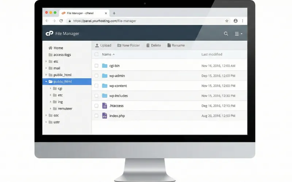Click the browser back arrow
Viewport: 292px width, 182px height.
(47, 21)
